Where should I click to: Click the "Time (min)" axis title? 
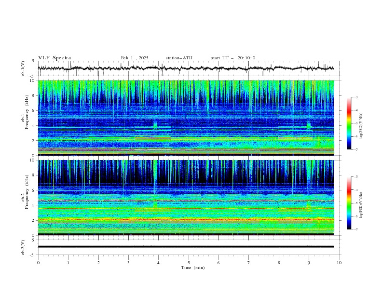193,268
